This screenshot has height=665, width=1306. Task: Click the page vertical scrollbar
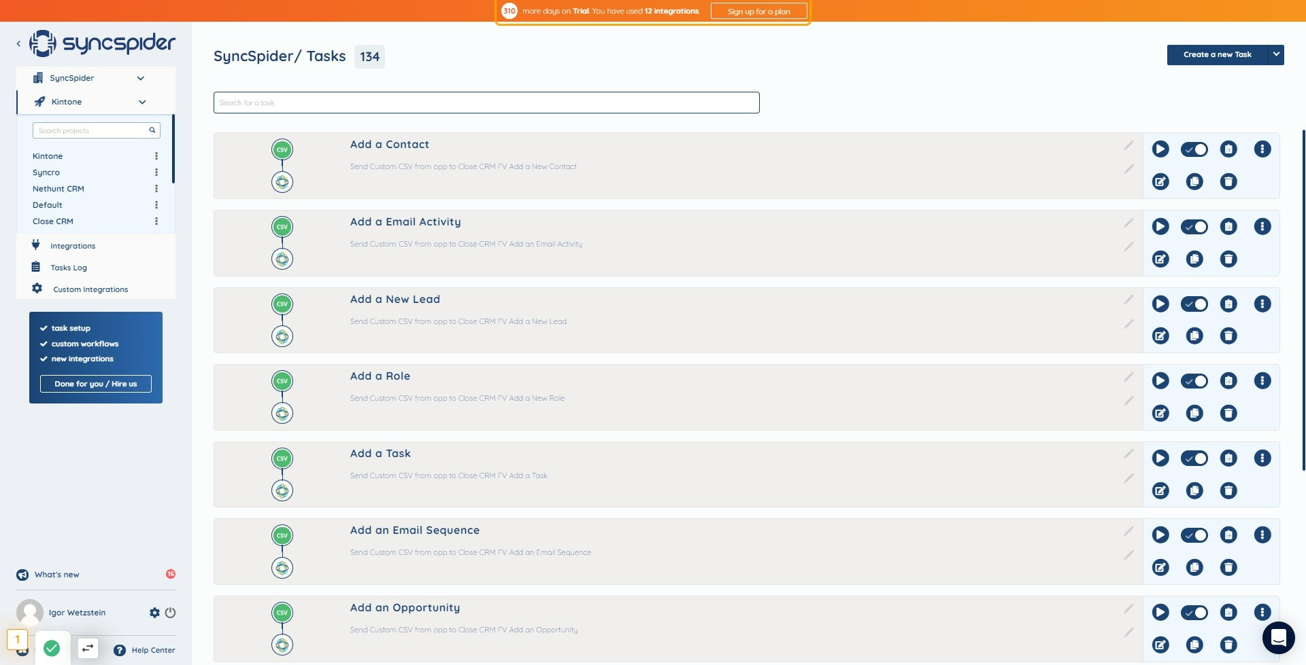(1303, 299)
